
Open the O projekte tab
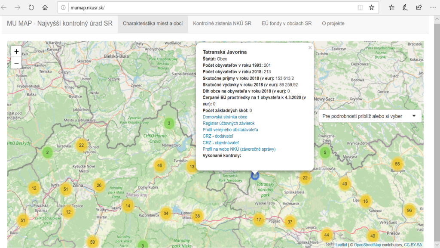tap(333, 24)
